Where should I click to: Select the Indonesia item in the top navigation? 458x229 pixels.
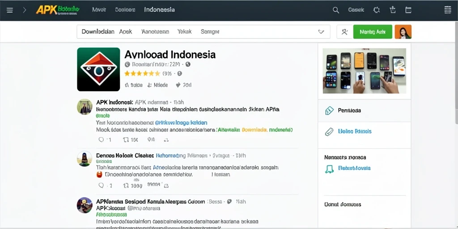point(160,10)
